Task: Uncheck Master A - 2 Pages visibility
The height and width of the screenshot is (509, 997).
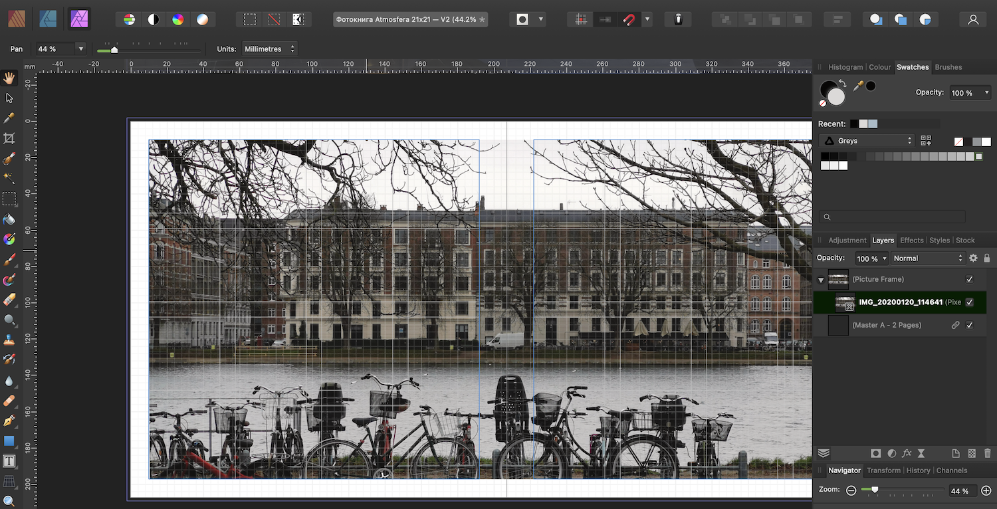Action: pyautogui.click(x=969, y=325)
